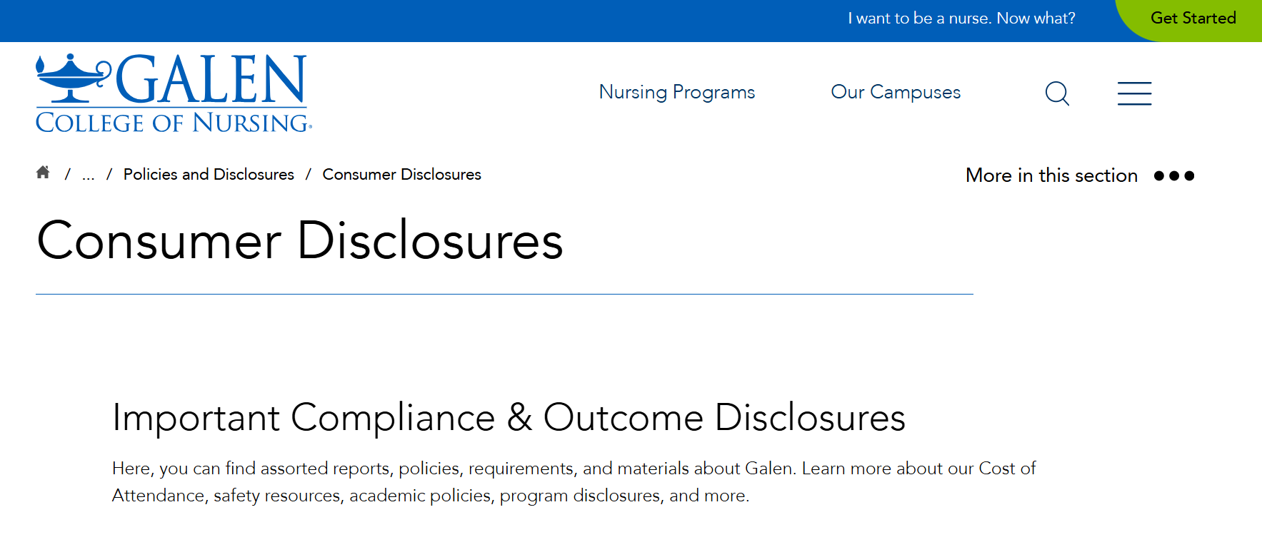Open the Nursing Programs menu
The image size is (1262, 552).
click(x=676, y=92)
